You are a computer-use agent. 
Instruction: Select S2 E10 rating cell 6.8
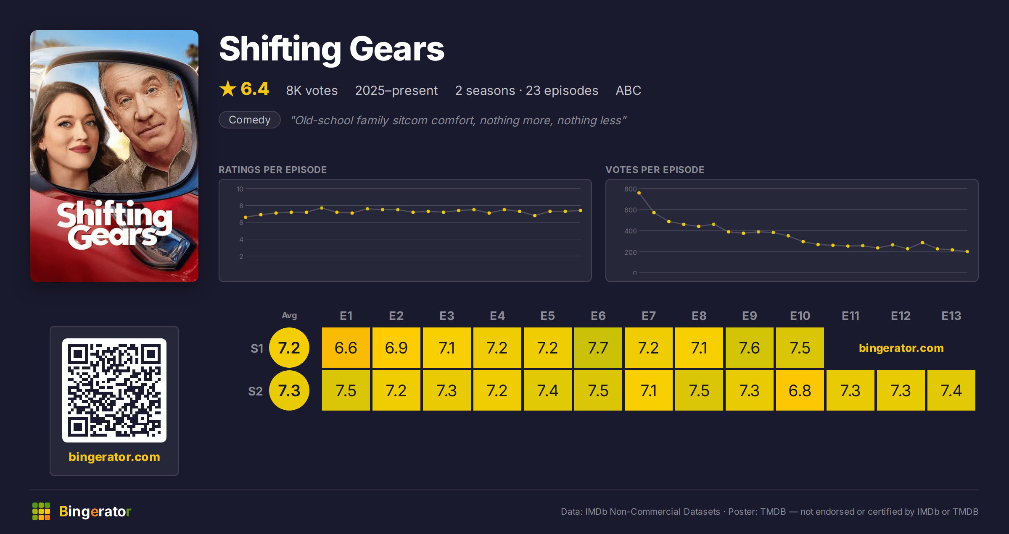[x=800, y=390]
